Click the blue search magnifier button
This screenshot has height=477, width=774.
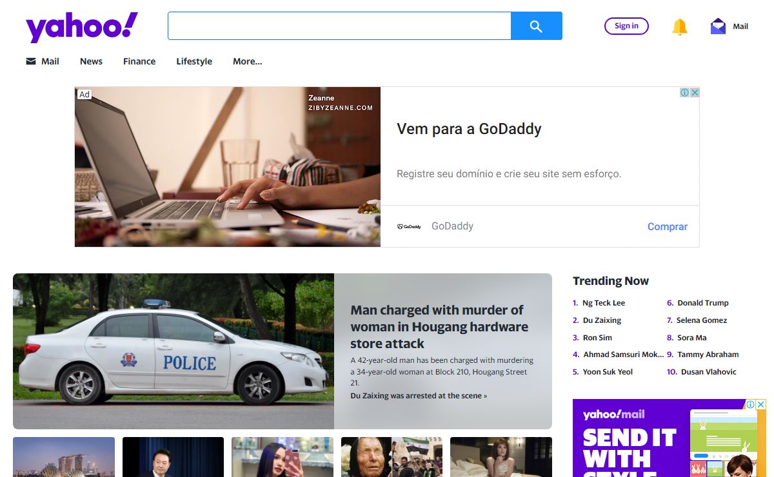pos(537,26)
